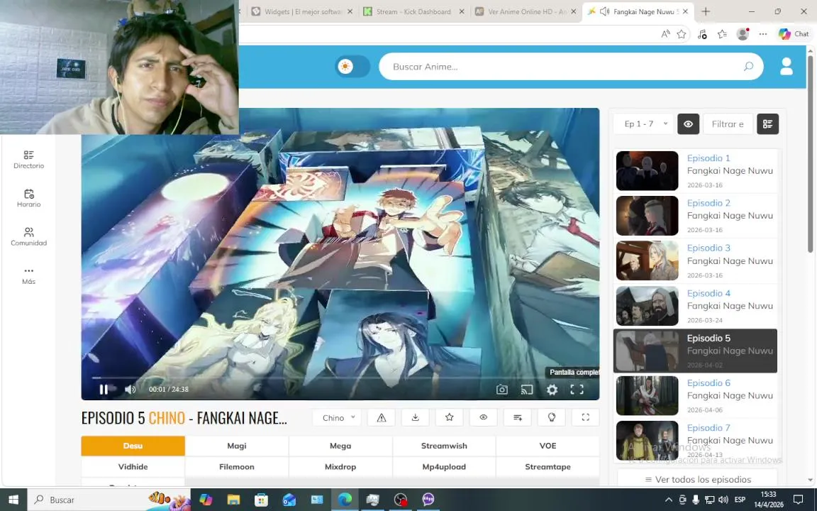Select the Desu server tab

point(133,446)
